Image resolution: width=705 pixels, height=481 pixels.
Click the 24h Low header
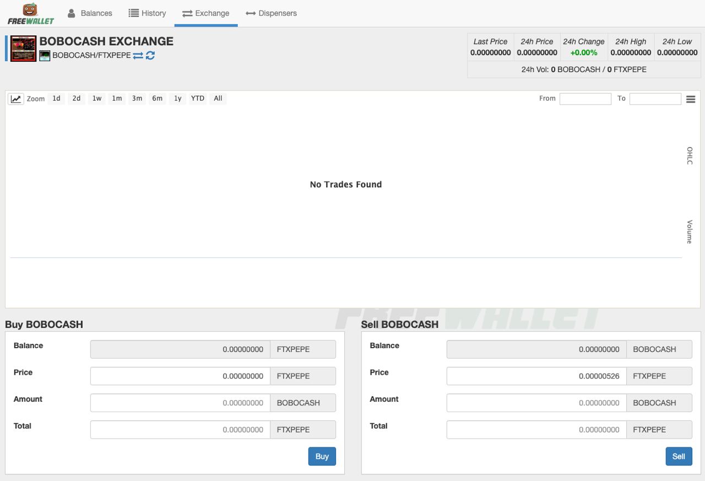coord(677,42)
